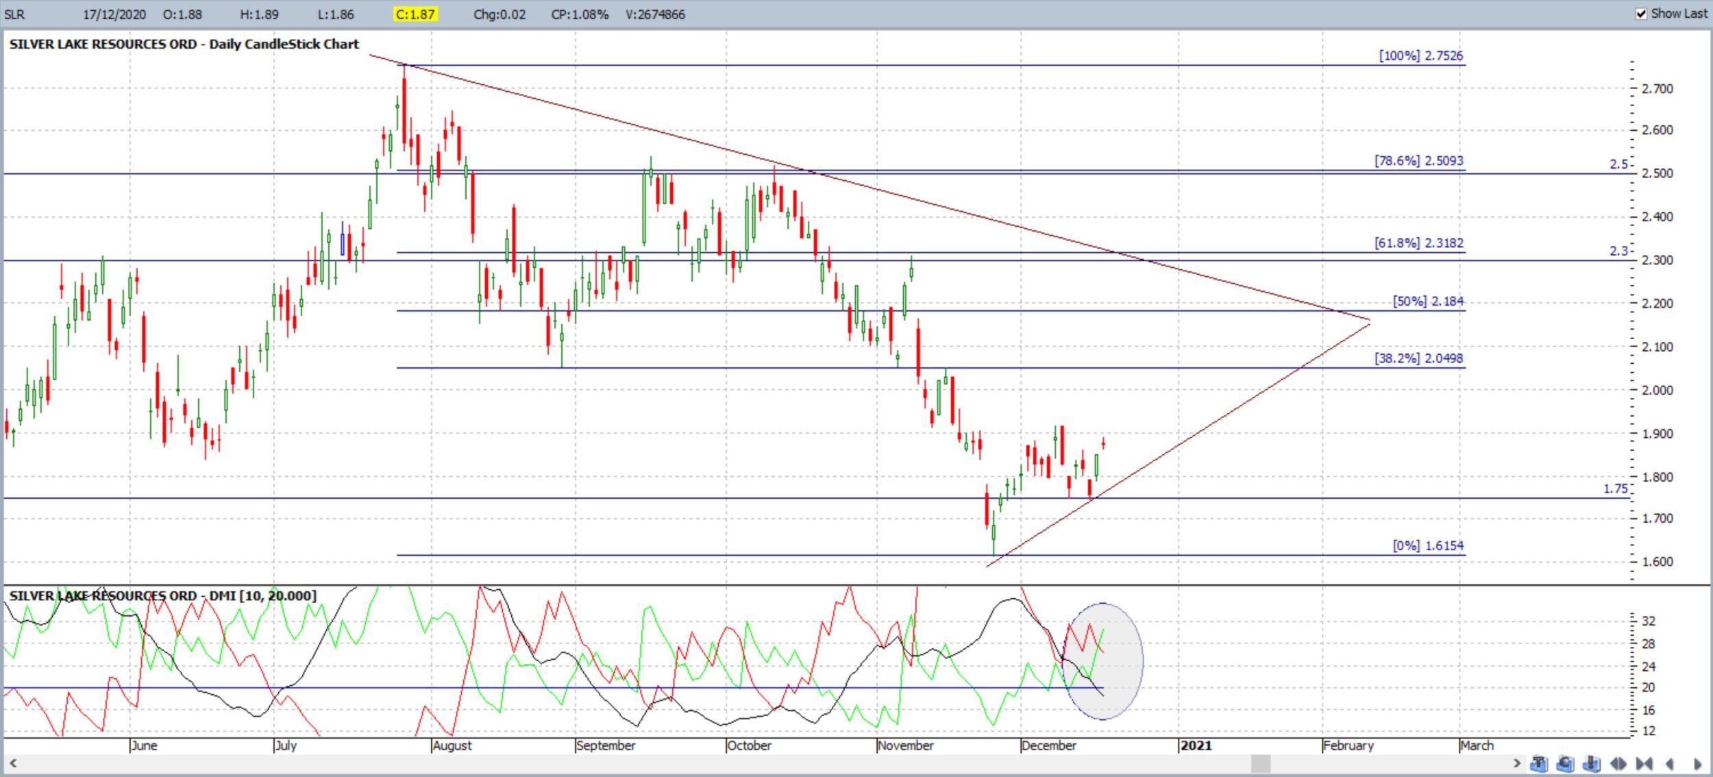This screenshot has height=777, width=1713.
Task: Select the [78.6%] 2.5093 Fibonacci label
Action: (1418, 160)
